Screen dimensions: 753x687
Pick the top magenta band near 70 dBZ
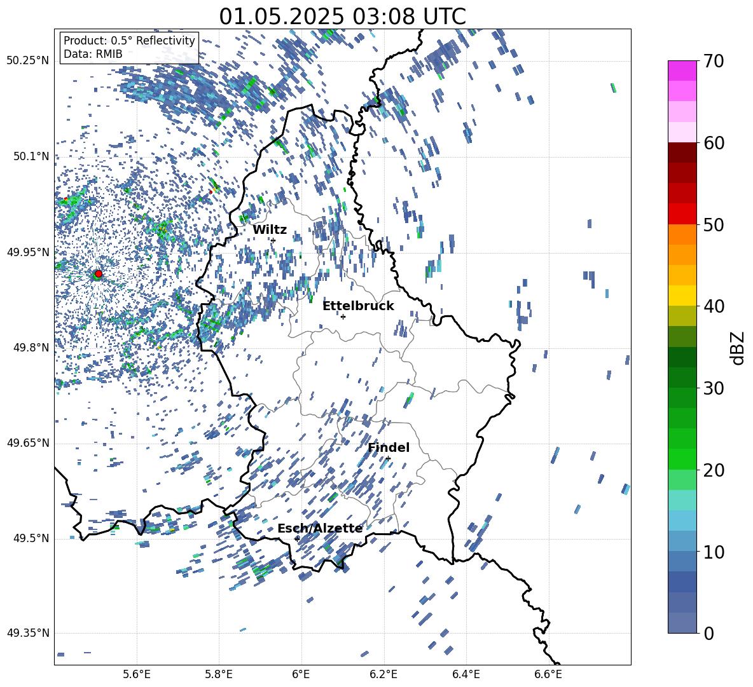coord(682,71)
